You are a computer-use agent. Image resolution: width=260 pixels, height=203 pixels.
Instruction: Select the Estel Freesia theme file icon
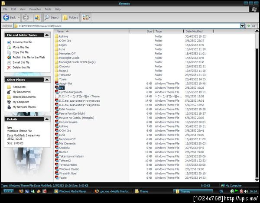[x=57, y=109]
